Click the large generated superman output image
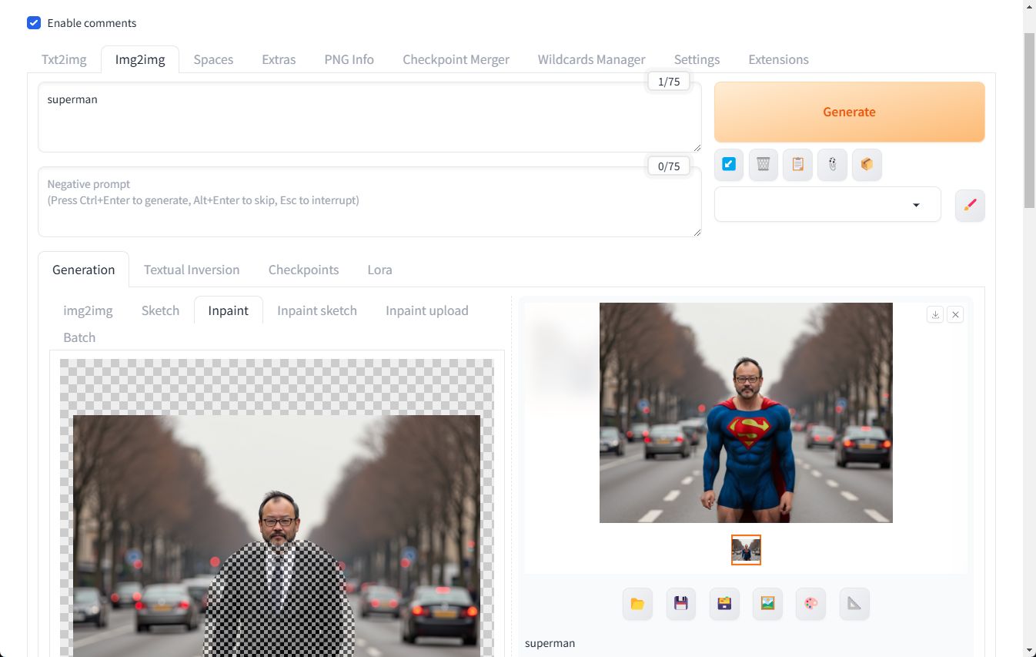This screenshot has width=1036, height=657. [x=746, y=413]
